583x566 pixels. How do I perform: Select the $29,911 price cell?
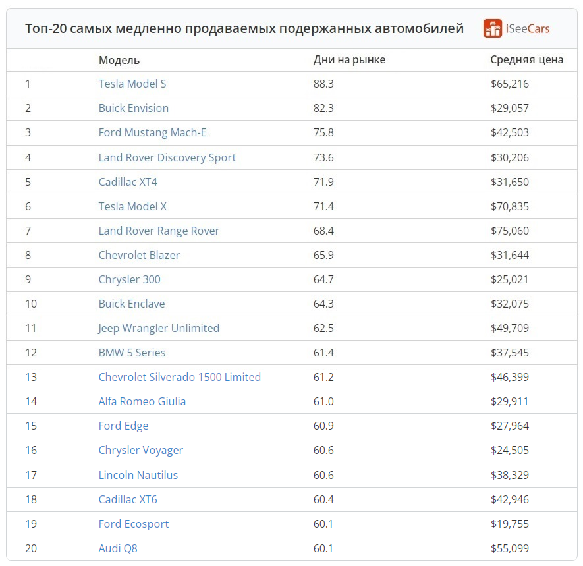click(510, 402)
